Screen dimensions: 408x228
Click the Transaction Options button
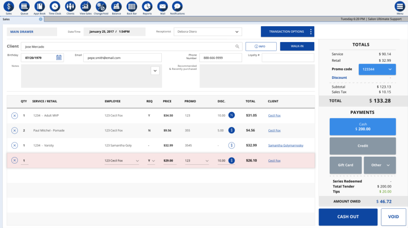[287, 31]
